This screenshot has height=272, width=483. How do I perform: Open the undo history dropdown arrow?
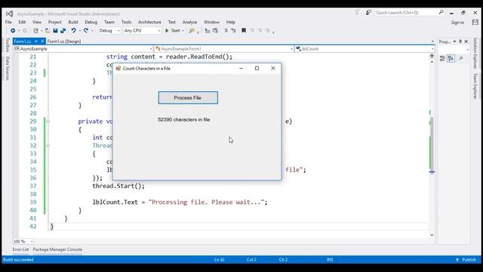pos(79,31)
